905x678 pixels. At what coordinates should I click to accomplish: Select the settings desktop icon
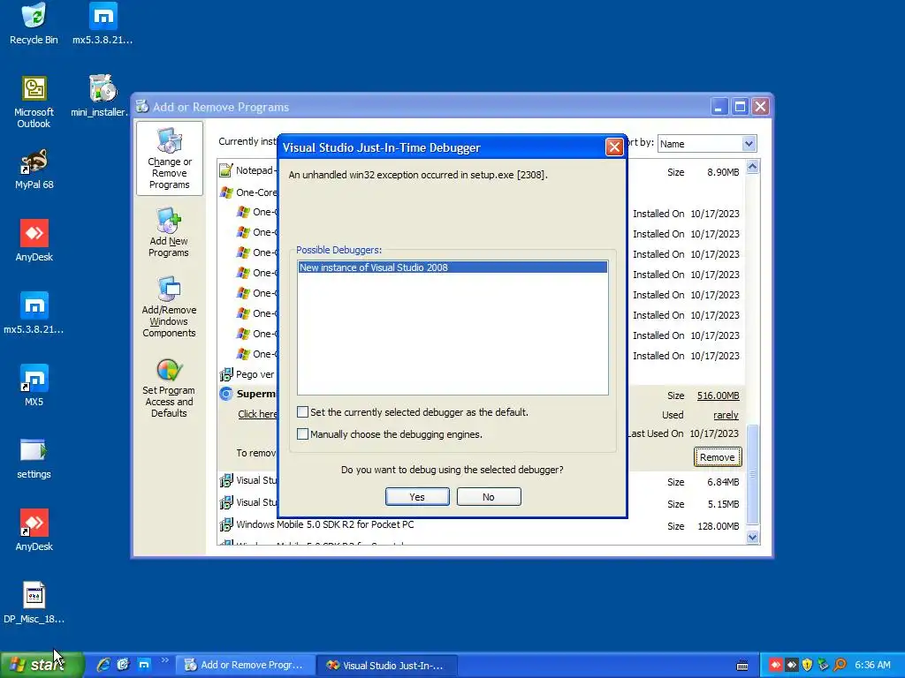click(x=34, y=458)
